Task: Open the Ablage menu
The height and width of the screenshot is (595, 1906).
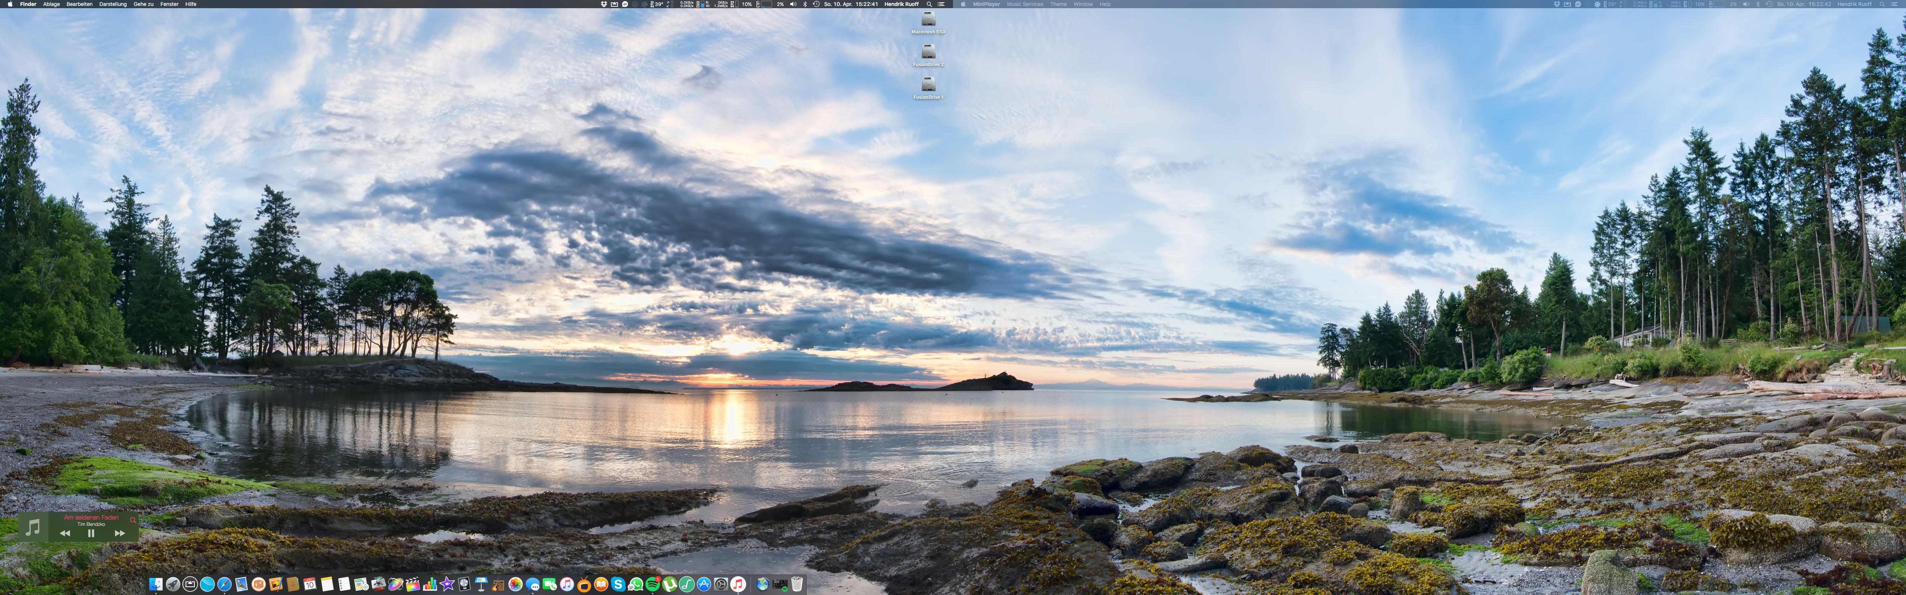Action: tap(51, 4)
